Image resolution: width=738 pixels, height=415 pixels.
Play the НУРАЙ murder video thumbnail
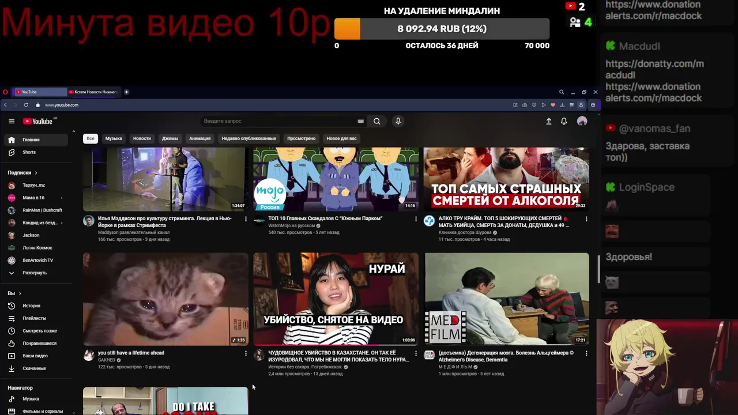tap(336, 299)
